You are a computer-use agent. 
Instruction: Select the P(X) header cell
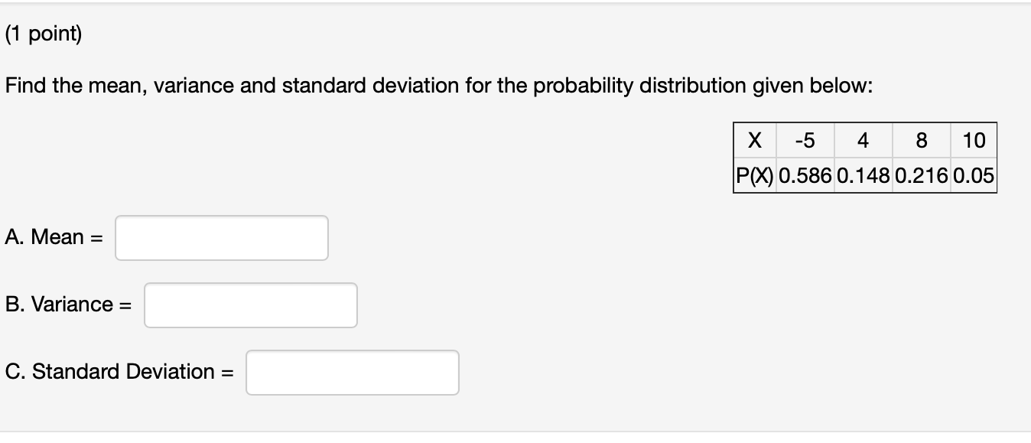pyautogui.click(x=755, y=174)
